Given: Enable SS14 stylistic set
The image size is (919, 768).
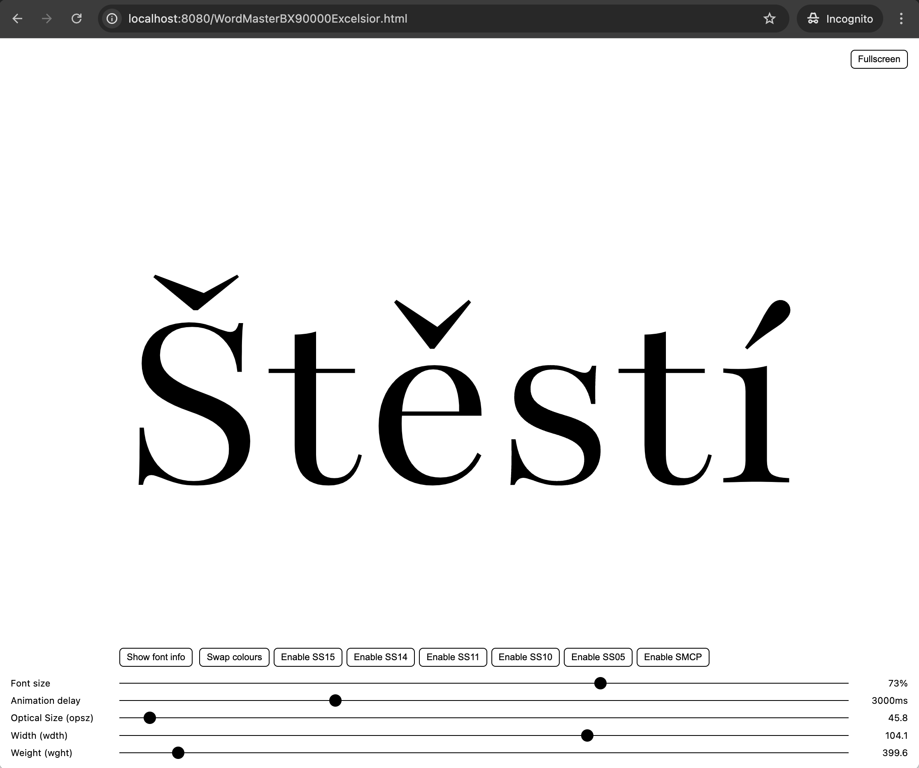Looking at the screenshot, I should [x=380, y=657].
